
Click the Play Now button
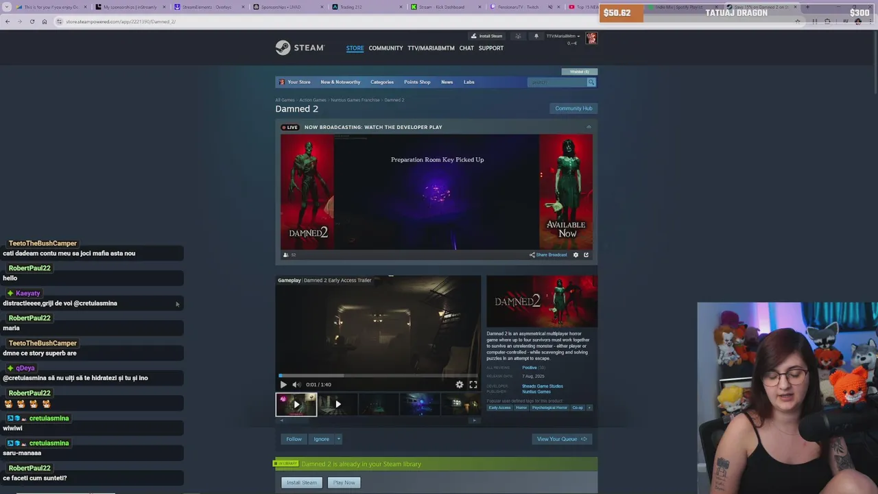click(x=344, y=482)
